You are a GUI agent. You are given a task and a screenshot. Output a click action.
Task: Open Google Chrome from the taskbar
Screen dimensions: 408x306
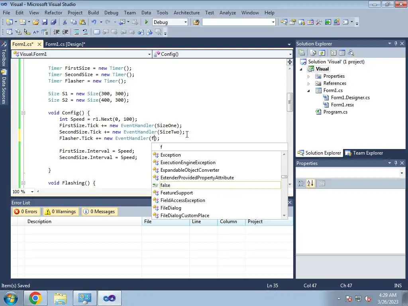35,298
